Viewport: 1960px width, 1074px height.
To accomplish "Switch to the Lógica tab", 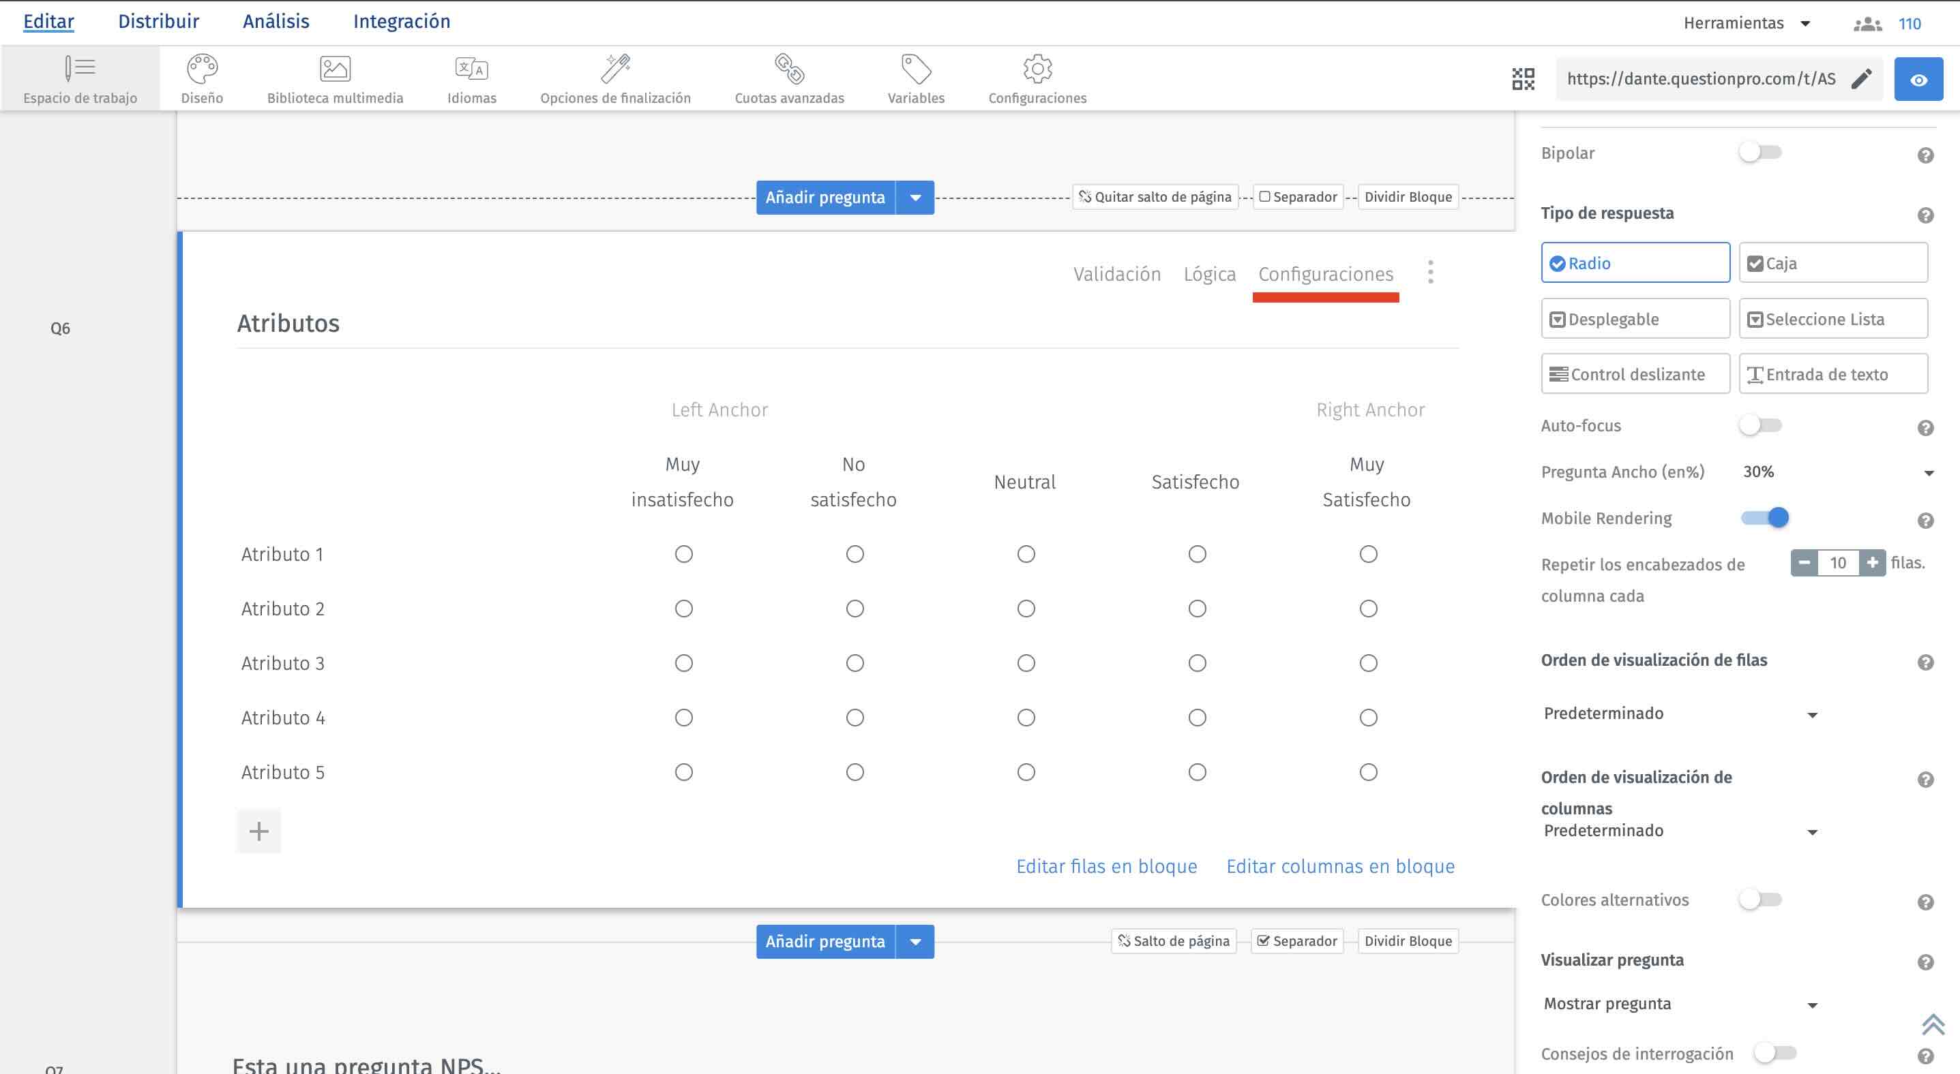I will tap(1209, 275).
